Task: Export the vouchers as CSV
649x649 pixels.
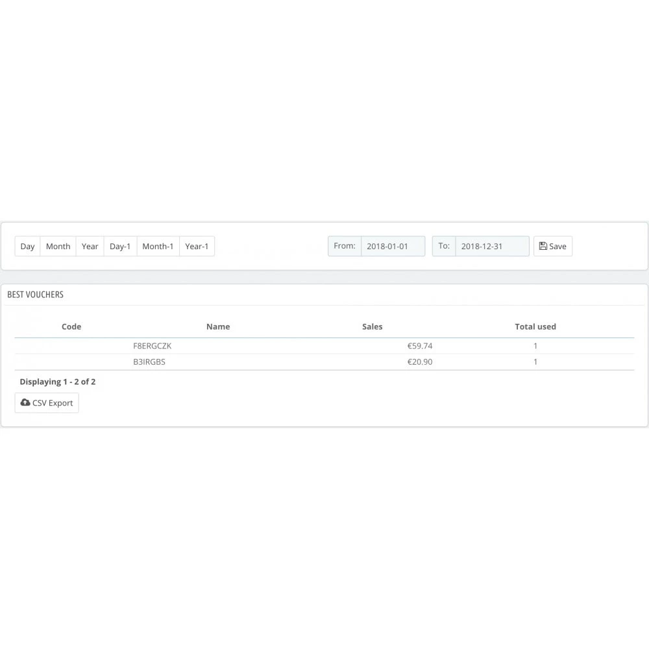Action: tap(47, 403)
